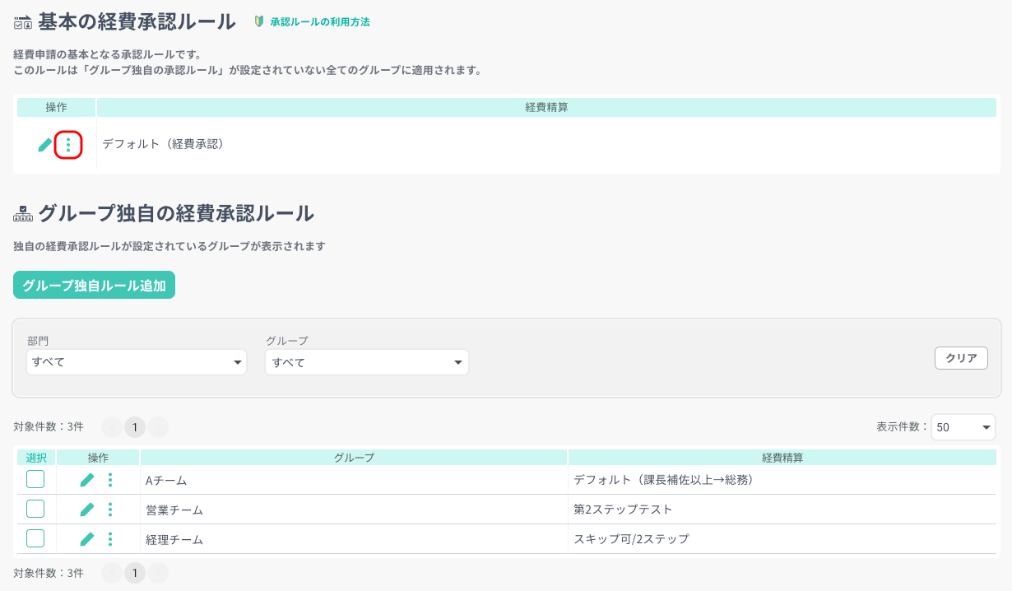Open three-dot menu for 経理チーム row
Image resolution: width=1012 pixels, height=591 pixels.
(110, 539)
